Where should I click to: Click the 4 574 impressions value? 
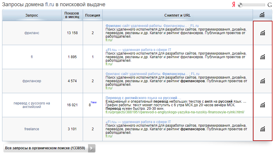click(x=72, y=81)
